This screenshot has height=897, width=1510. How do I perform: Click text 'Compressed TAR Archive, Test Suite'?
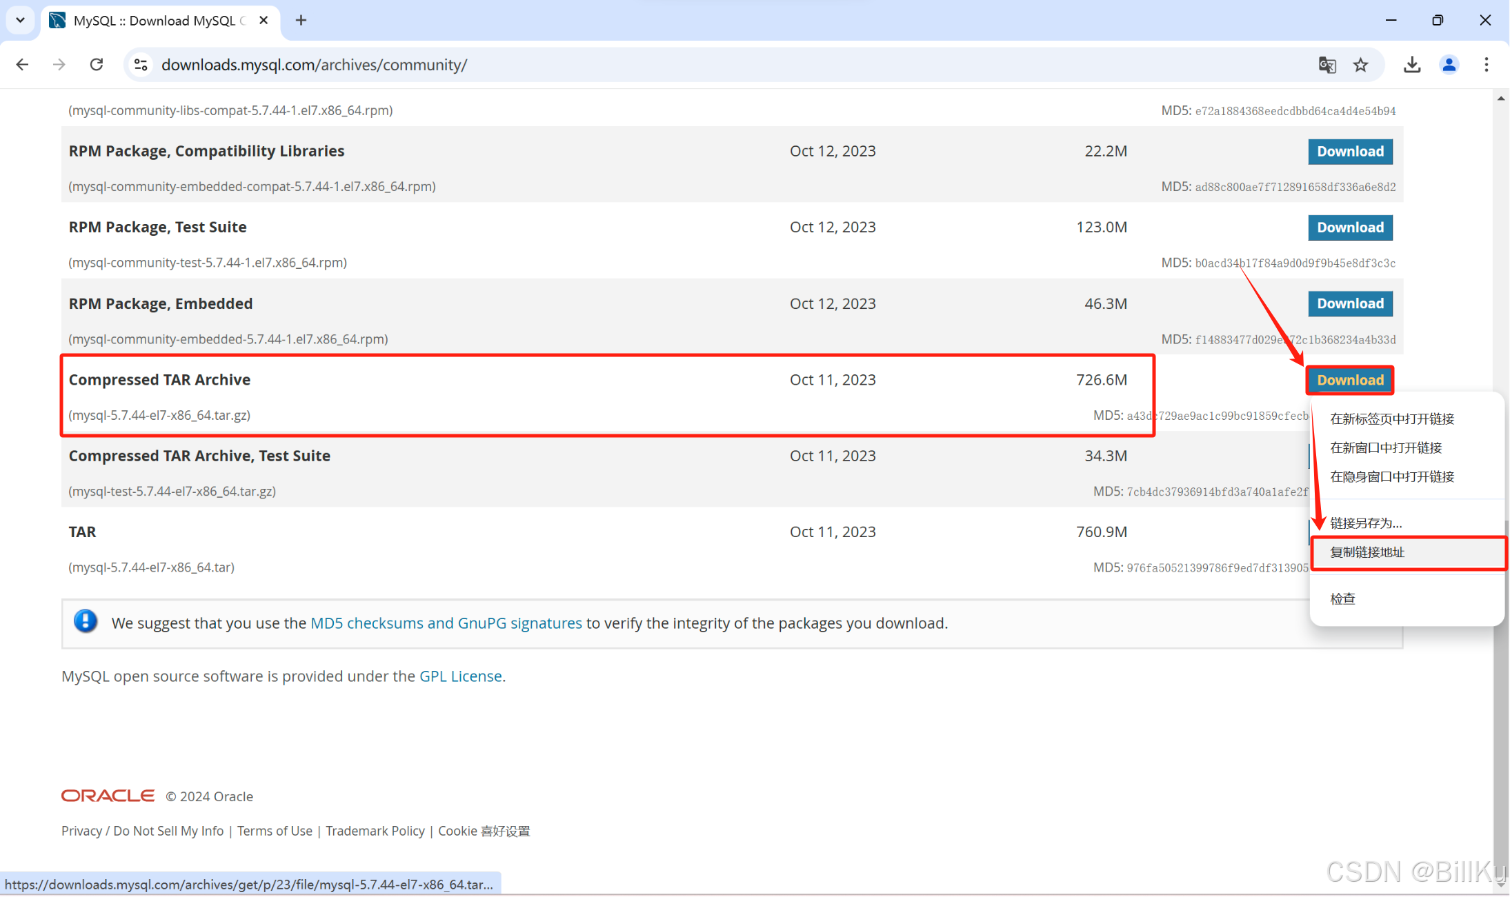click(x=199, y=456)
